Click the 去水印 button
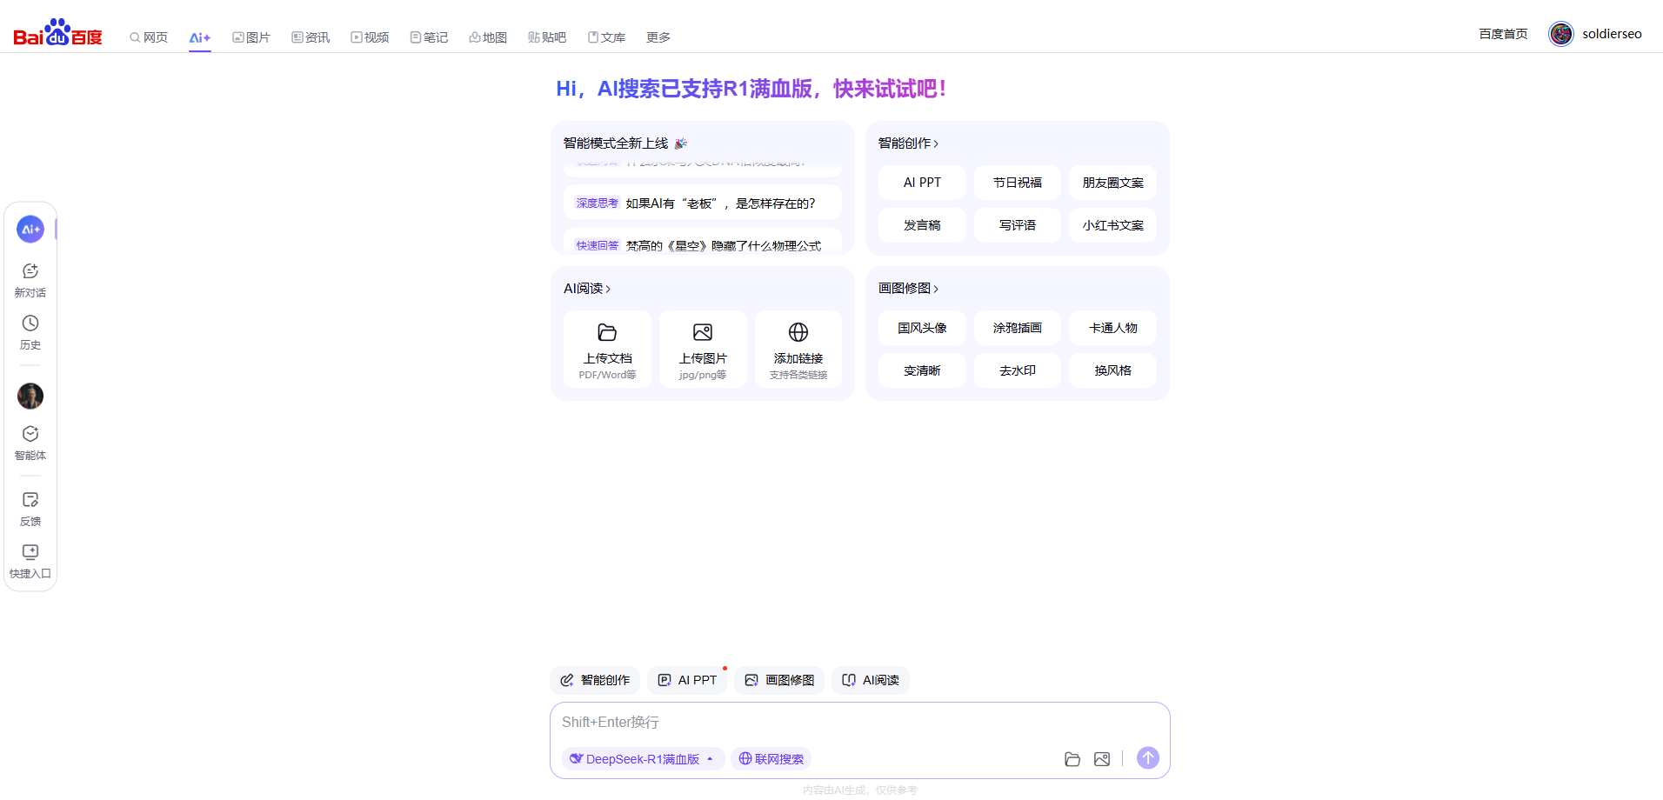This screenshot has height=800, width=1663. (1018, 370)
